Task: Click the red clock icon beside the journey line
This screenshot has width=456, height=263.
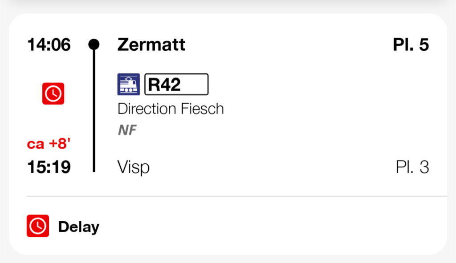Action: tap(53, 93)
